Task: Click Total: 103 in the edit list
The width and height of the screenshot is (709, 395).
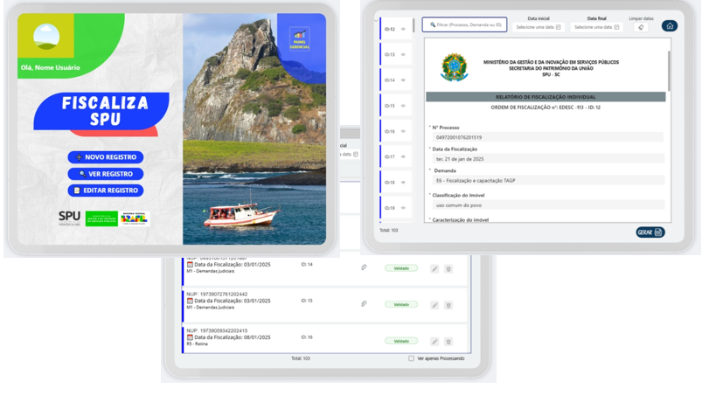Action: [301, 358]
